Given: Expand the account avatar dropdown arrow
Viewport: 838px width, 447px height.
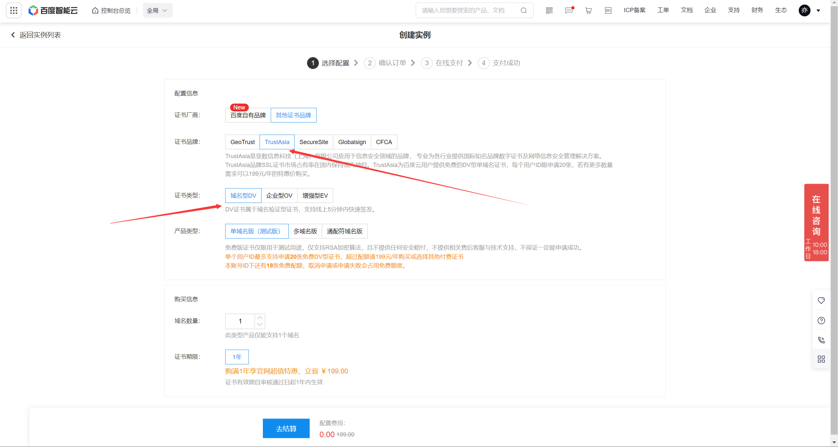Looking at the screenshot, I should click(818, 10).
